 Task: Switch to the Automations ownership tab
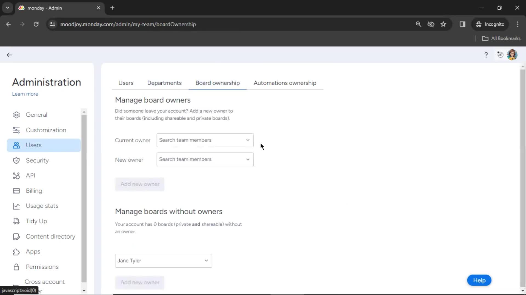click(x=285, y=82)
